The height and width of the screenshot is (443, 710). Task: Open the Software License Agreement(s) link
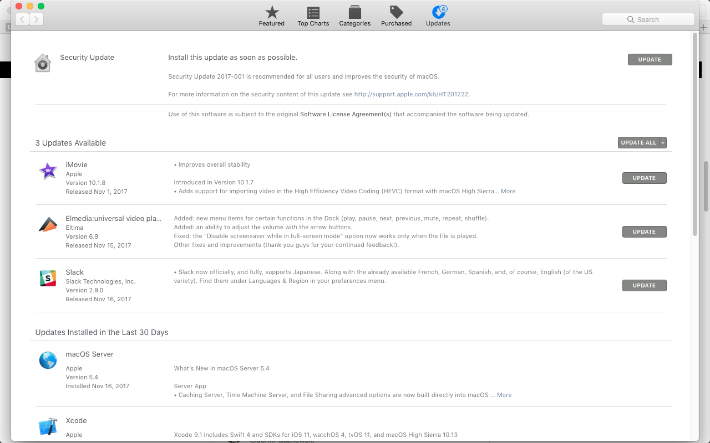(x=346, y=114)
